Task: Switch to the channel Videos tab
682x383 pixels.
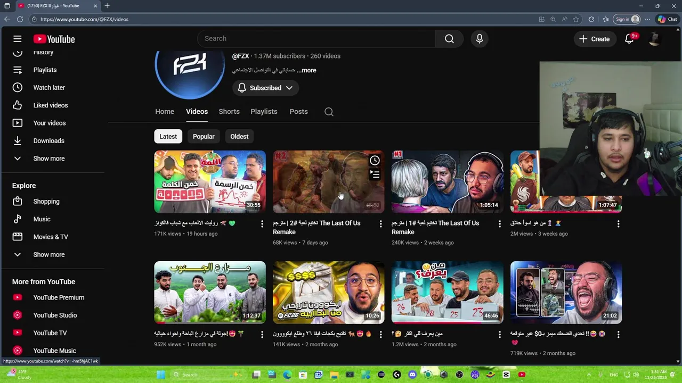Action: click(x=197, y=112)
